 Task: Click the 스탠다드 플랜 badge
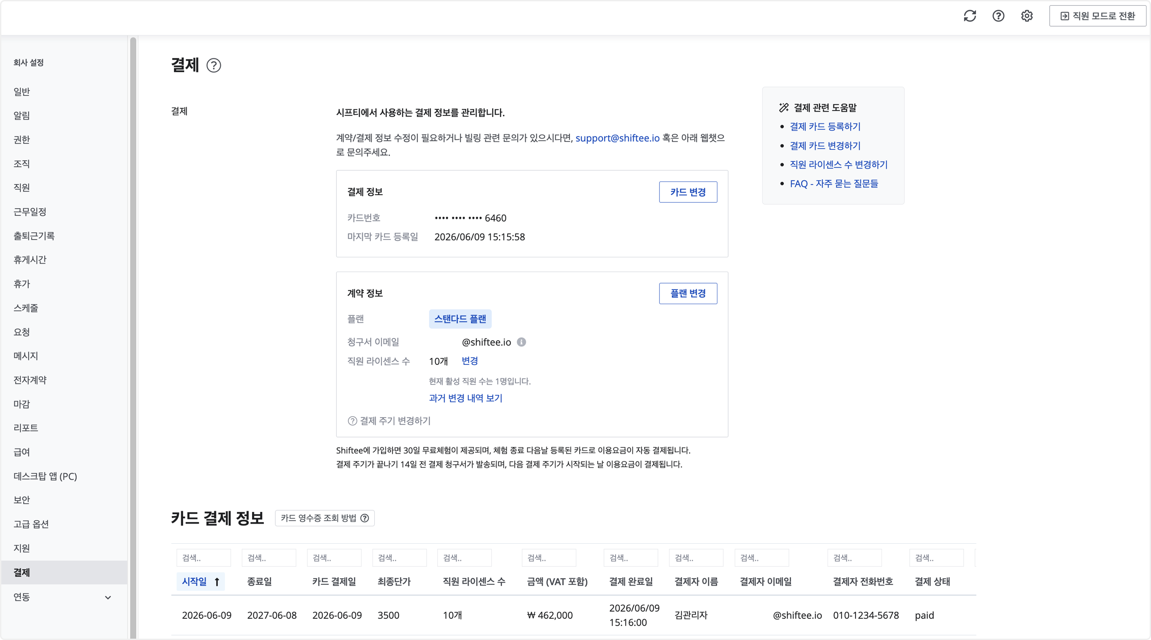click(460, 319)
